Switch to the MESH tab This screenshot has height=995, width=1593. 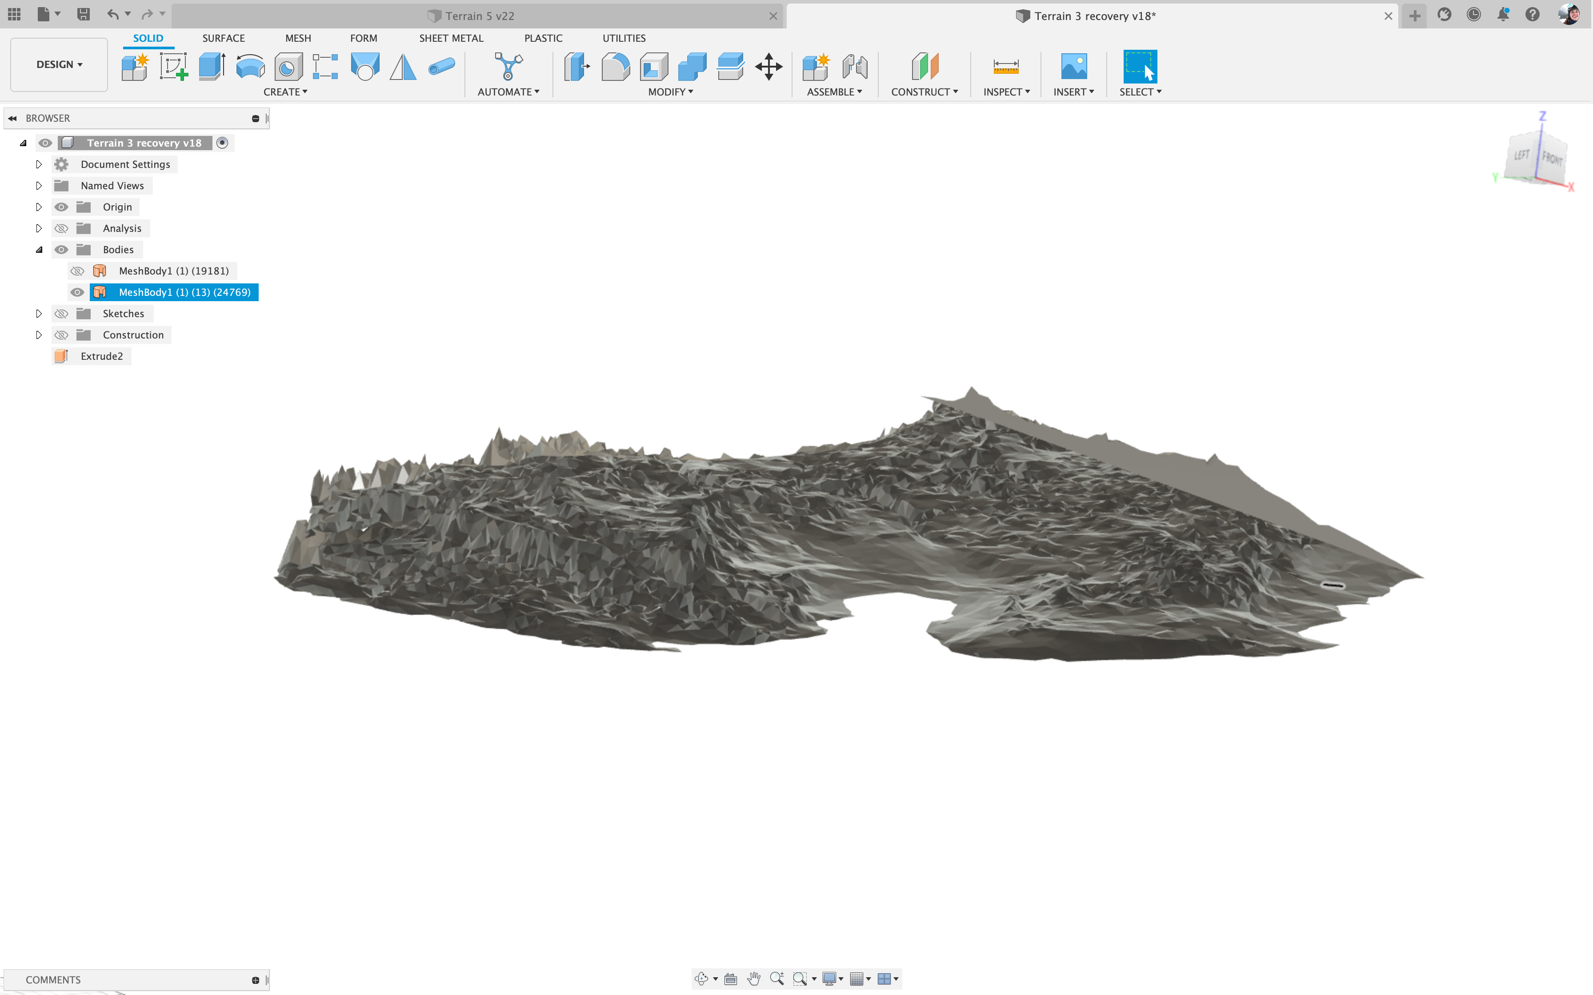pos(298,38)
